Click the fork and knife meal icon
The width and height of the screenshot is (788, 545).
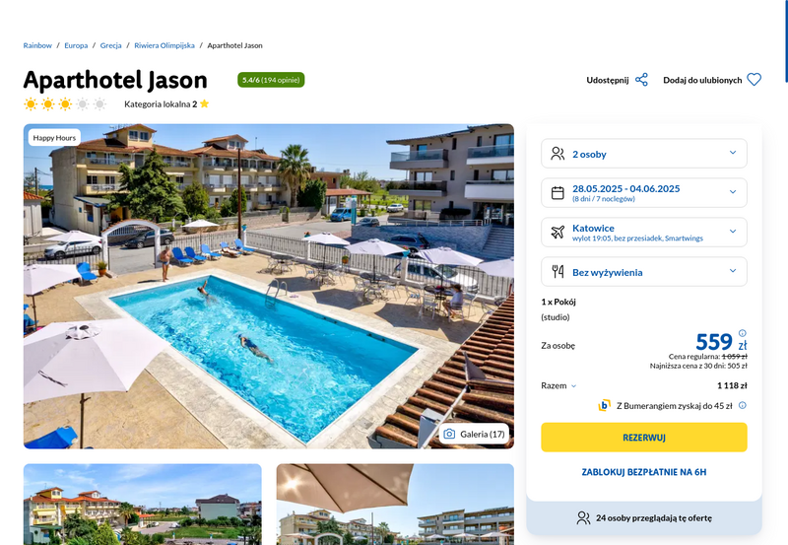pos(558,272)
